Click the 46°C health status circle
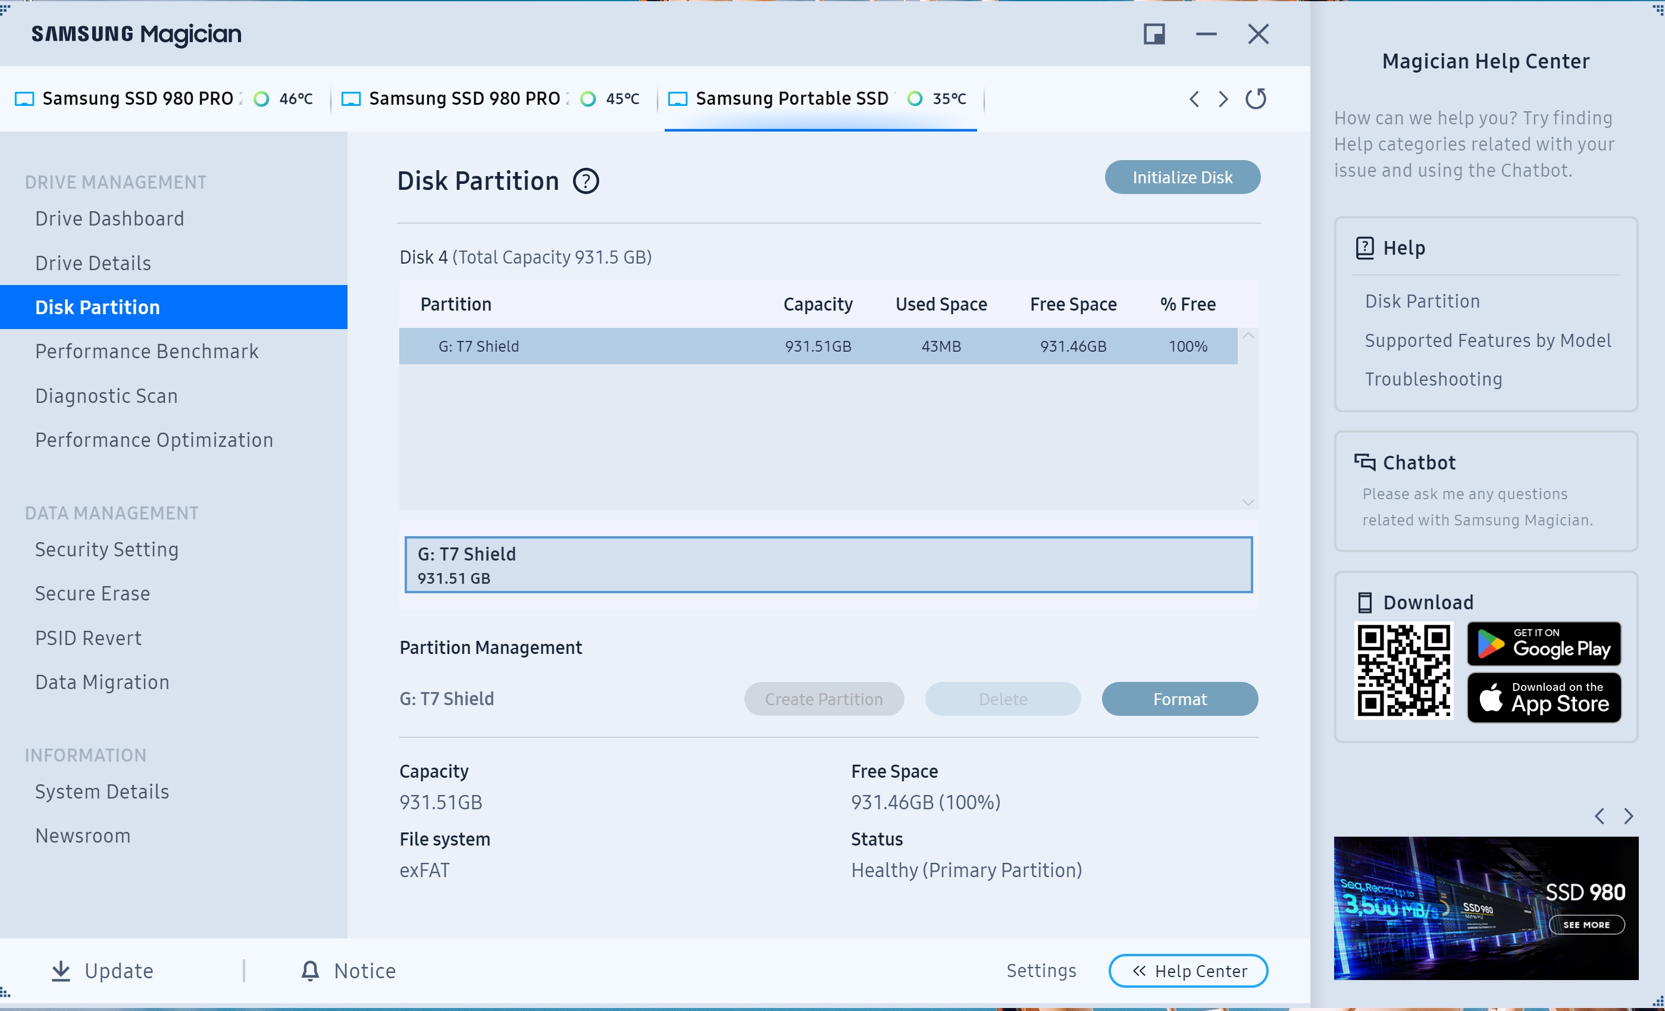This screenshot has height=1011, width=1665. point(261,99)
